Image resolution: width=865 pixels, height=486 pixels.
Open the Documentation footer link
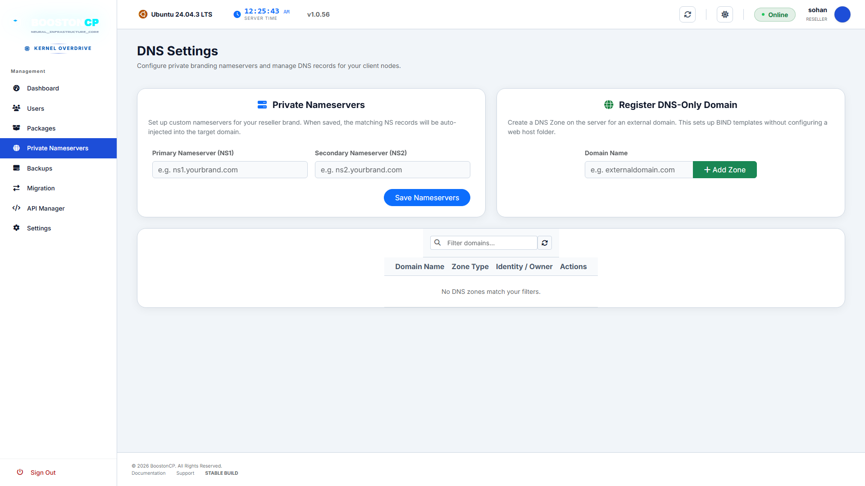point(148,473)
